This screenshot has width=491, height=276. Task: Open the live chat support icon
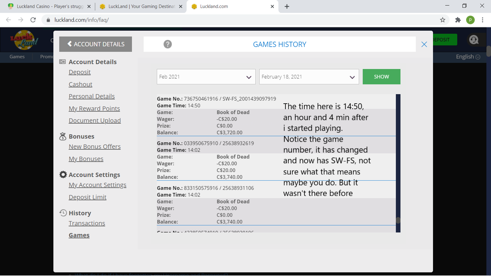point(474,40)
